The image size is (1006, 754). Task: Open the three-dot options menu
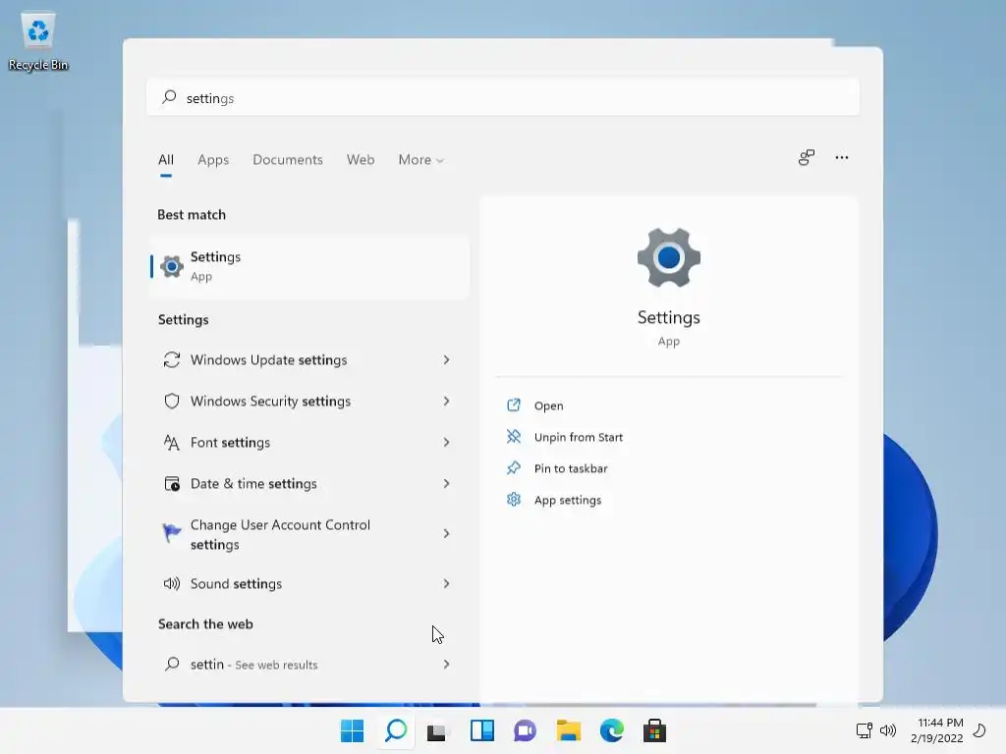[842, 158]
